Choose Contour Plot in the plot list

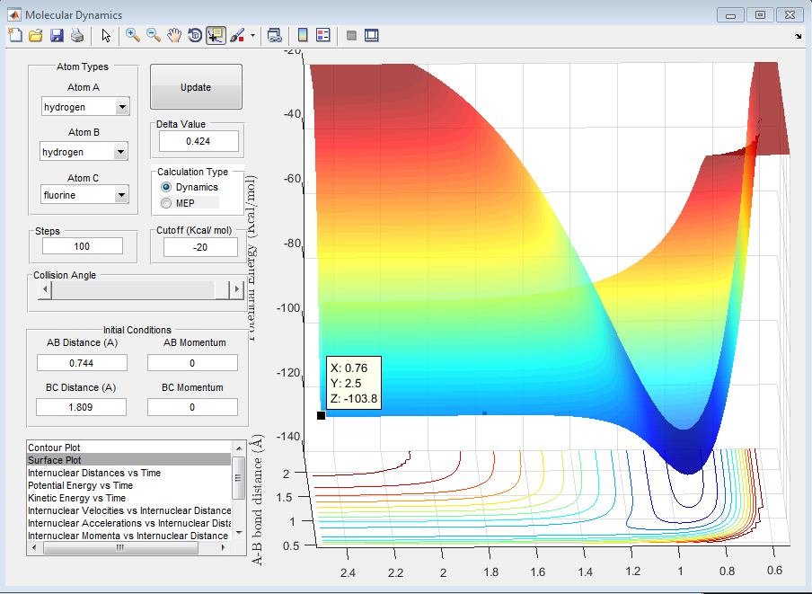pyautogui.click(x=54, y=448)
